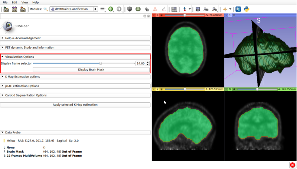This screenshot has height=169, width=297.
Task: Click Apply selected K-Map estimation button
Action: (x=75, y=105)
